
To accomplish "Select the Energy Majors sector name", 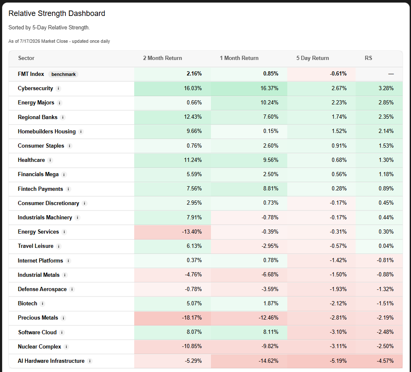I will tap(36, 103).
